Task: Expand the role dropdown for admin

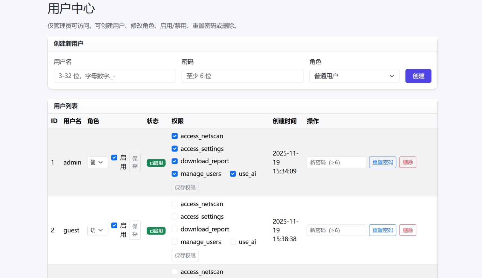Action: tap(97, 162)
